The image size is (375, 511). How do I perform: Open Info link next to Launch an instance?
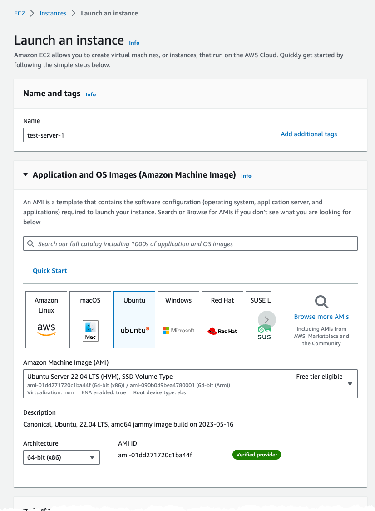pyautogui.click(x=134, y=43)
